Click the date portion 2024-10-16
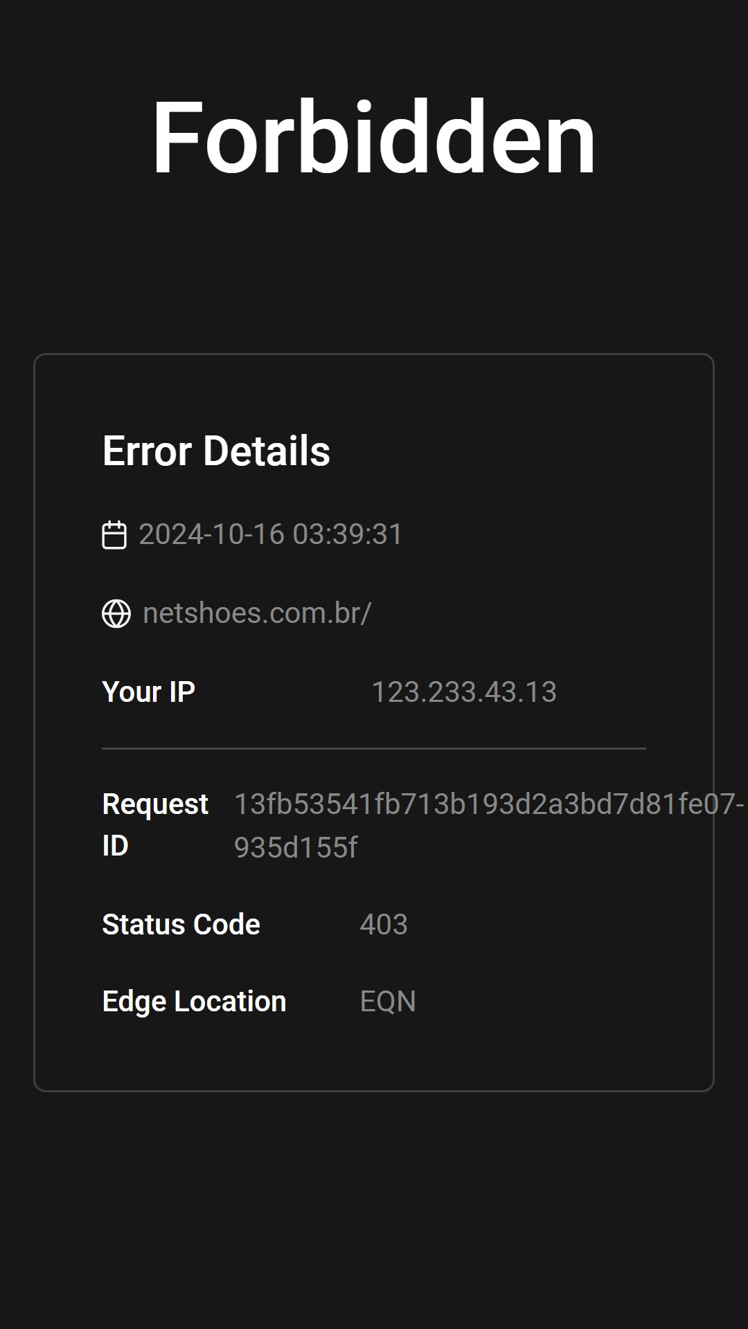 (212, 534)
